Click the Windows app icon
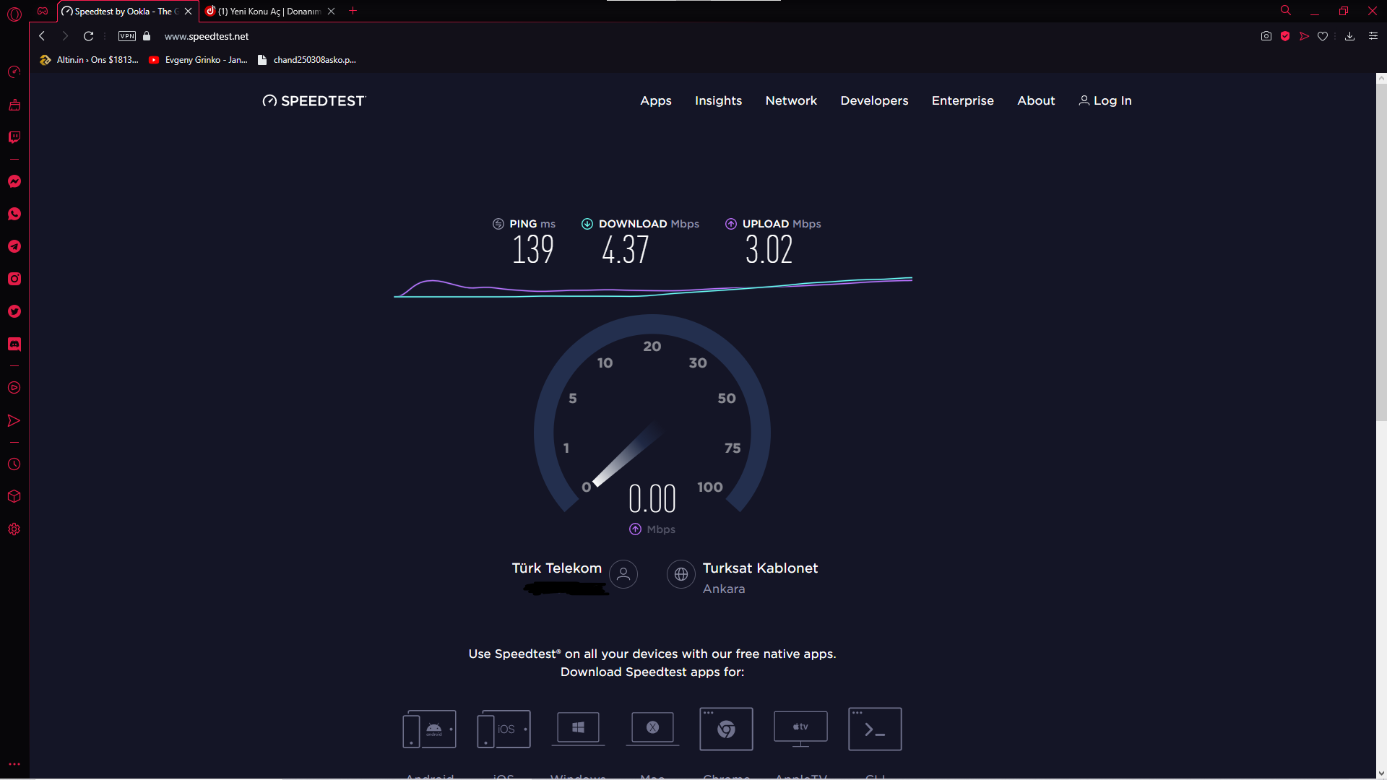 point(578,728)
